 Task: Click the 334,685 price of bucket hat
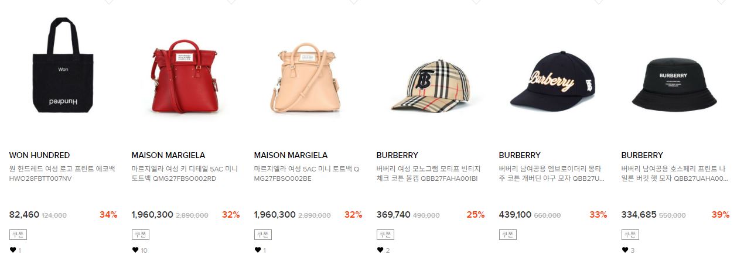pos(639,215)
